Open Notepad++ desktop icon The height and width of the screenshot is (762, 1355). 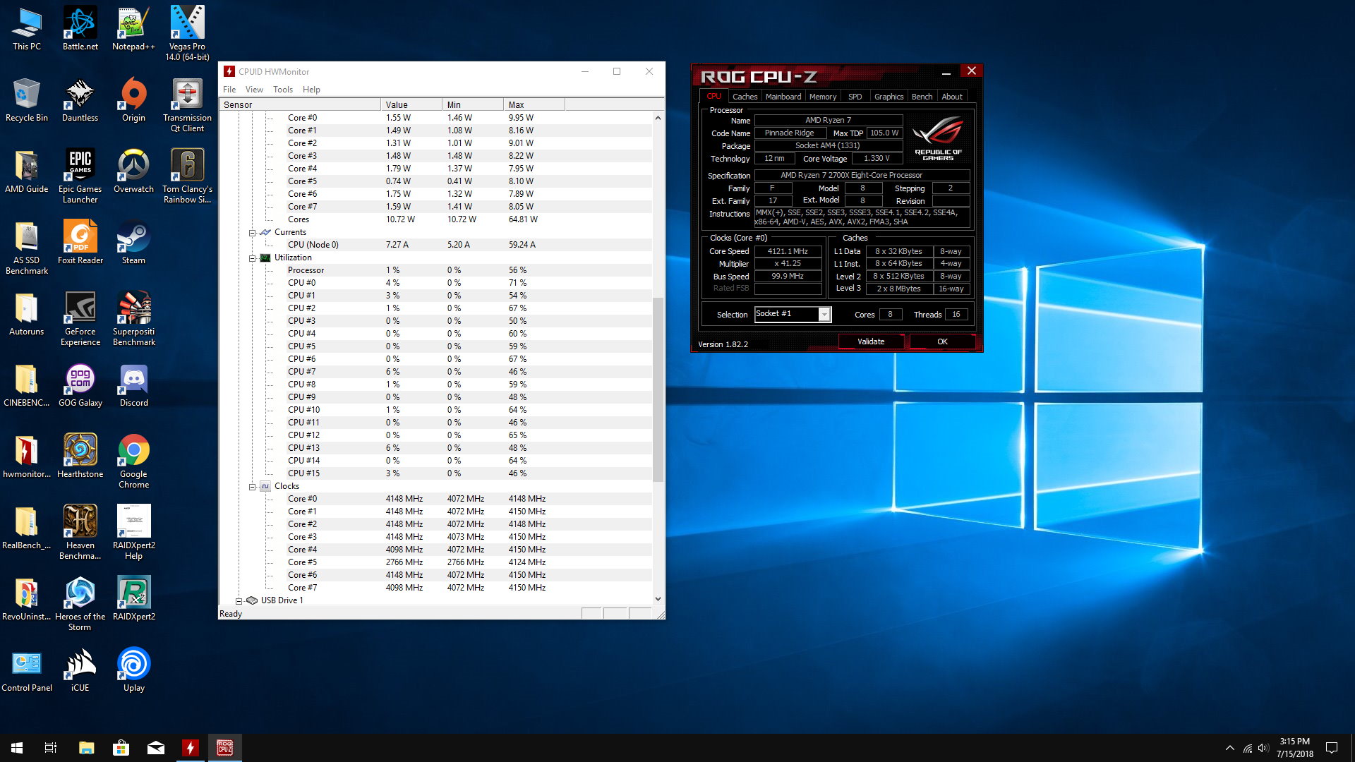(133, 28)
